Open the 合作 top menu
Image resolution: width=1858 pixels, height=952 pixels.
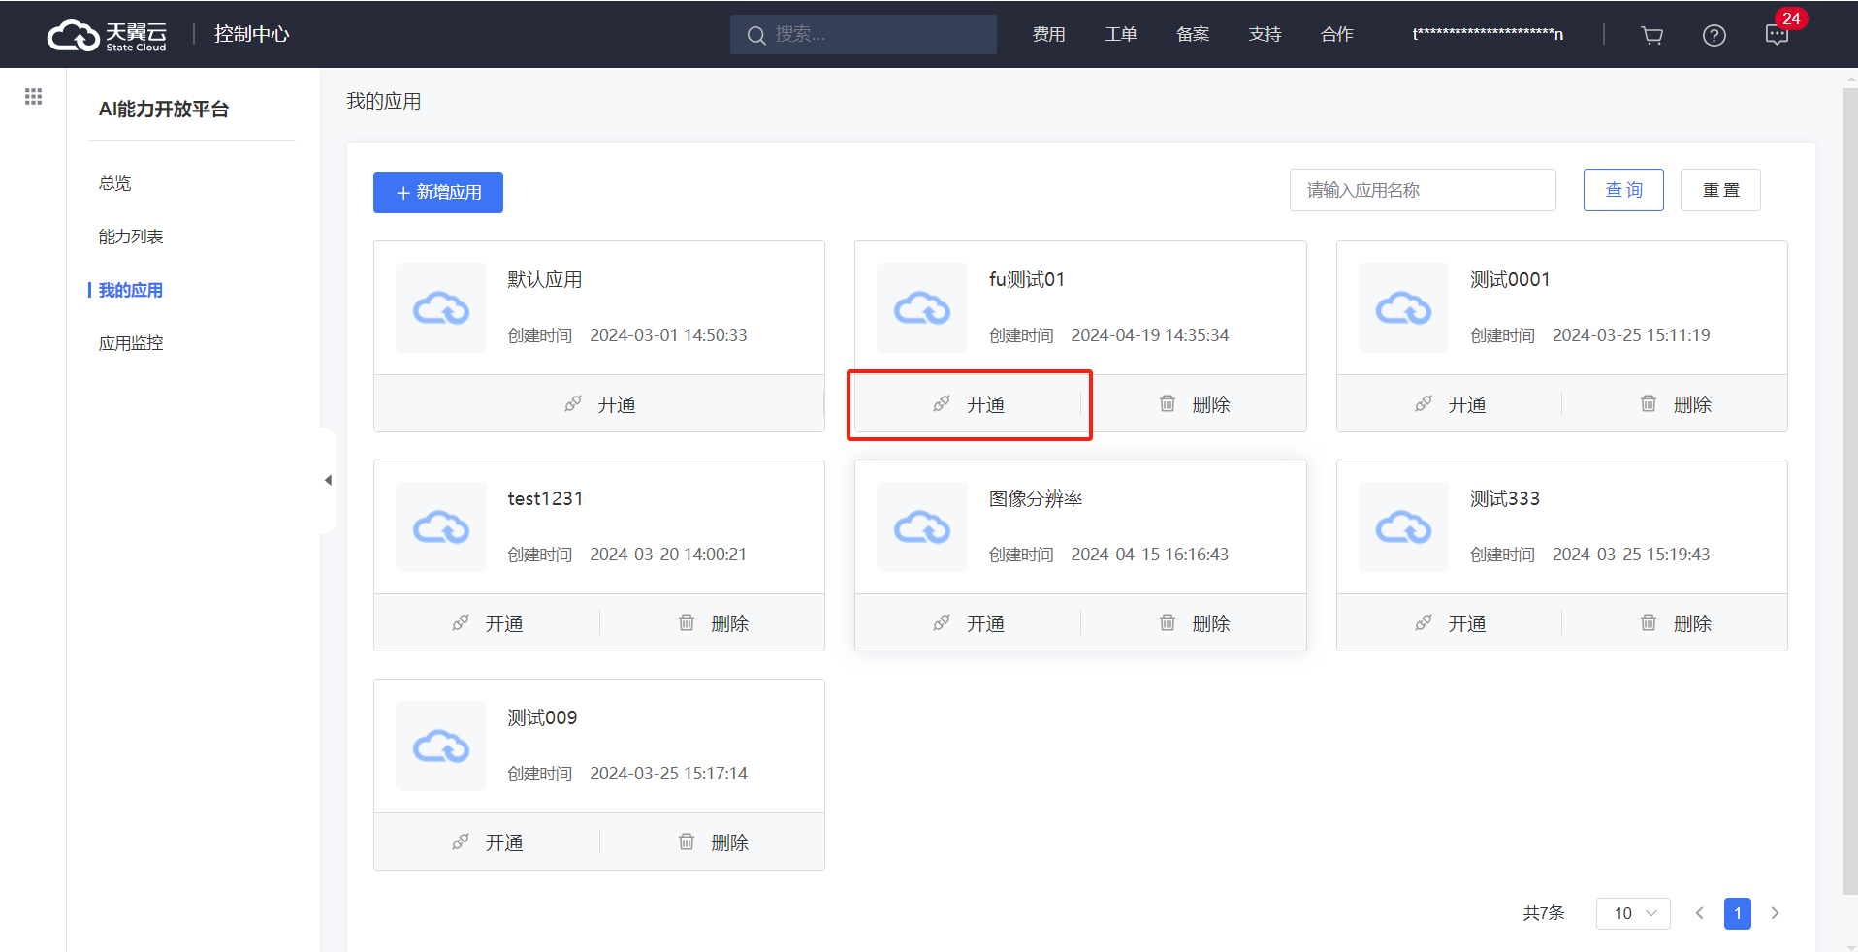[x=1337, y=35]
